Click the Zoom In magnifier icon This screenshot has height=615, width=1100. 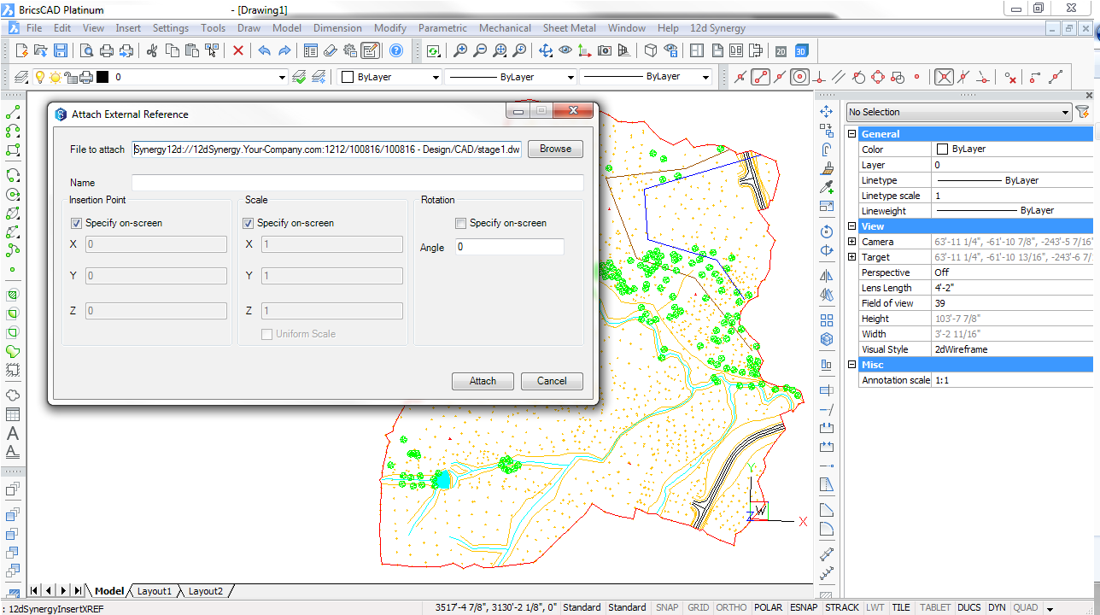point(460,50)
